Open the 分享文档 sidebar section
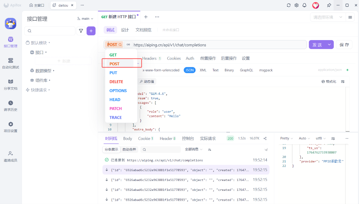 [x=11, y=85]
